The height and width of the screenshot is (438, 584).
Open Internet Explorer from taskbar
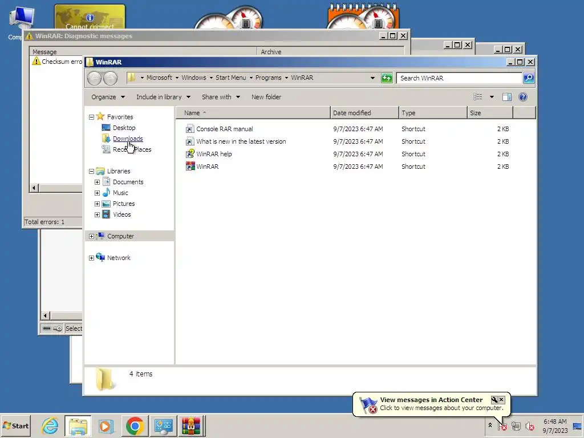50,425
